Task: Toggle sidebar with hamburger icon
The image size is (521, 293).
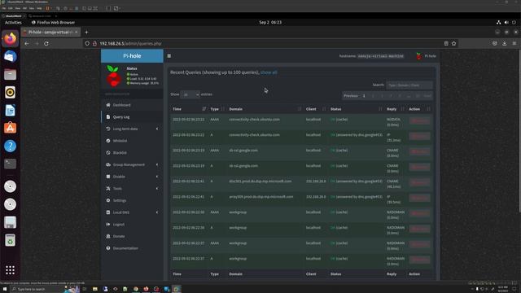Action: [169, 56]
